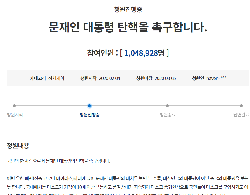The width and height of the screenshot is (250, 195).
Task: Click the 참여인원 label
Action: [100, 53]
